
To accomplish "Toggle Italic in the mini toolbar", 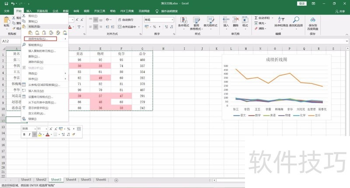I will click(29, 135).
